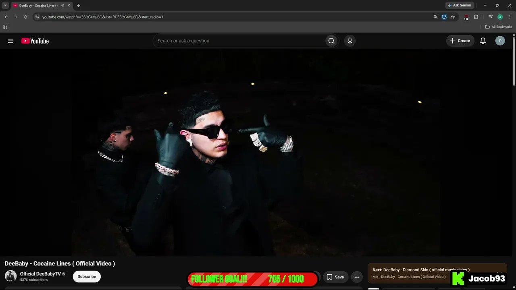This screenshot has width=516, height=290.
Task: Open the Chrome three-dot menu
Action: click(x=510, y=17)
